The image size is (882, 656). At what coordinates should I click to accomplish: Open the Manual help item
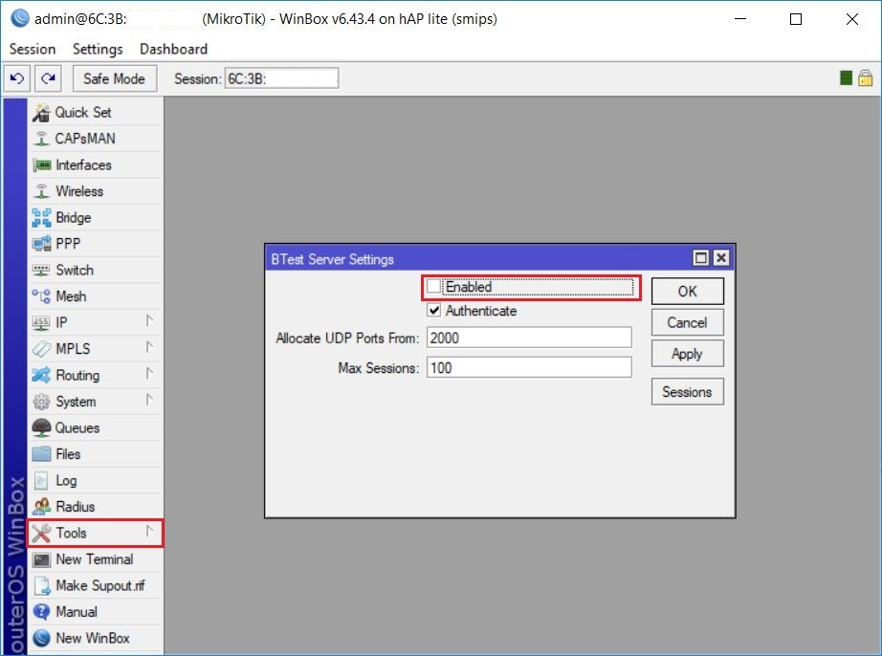point(95,612)
